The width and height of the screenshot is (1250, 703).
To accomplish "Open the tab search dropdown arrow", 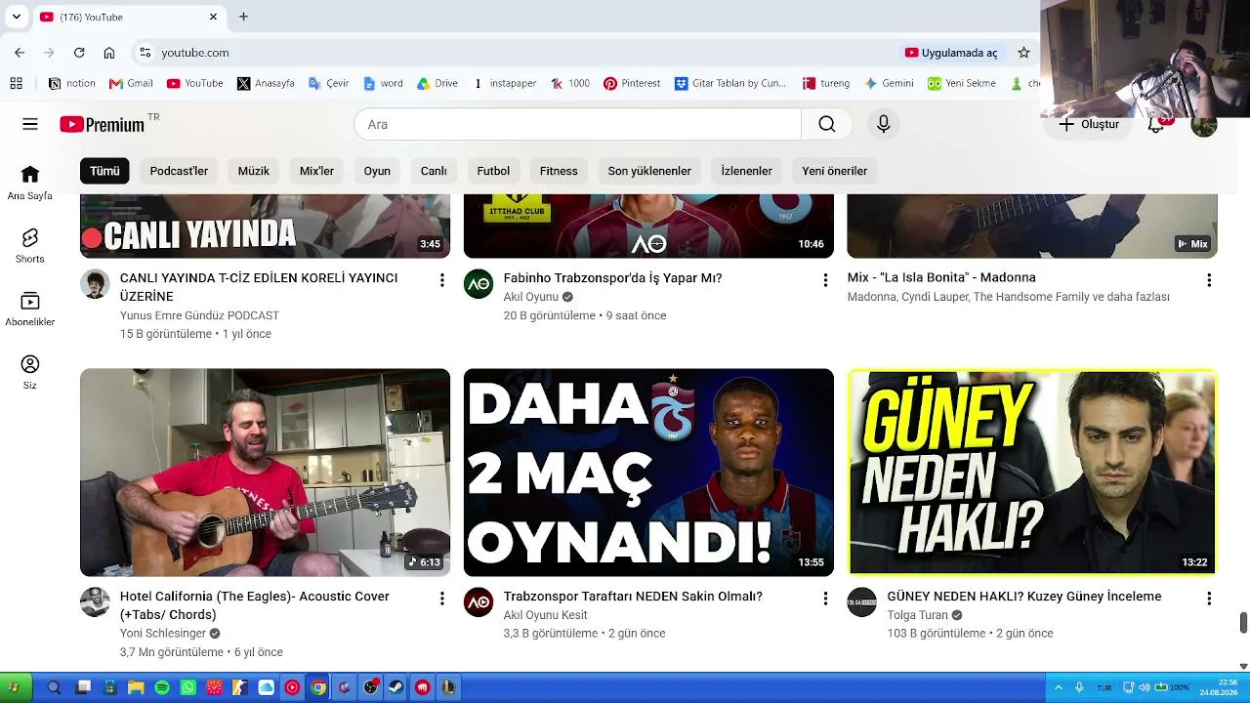I will [17, 17].
